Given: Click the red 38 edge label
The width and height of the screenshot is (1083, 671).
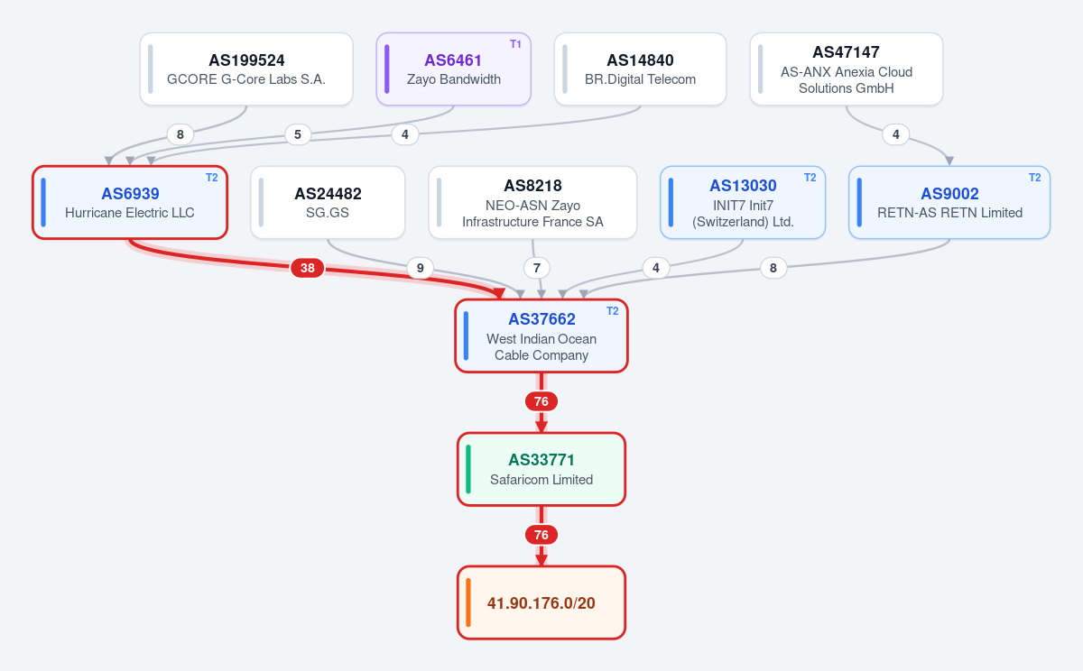Looking at the screenshot, I should click(x=308, y=268).
